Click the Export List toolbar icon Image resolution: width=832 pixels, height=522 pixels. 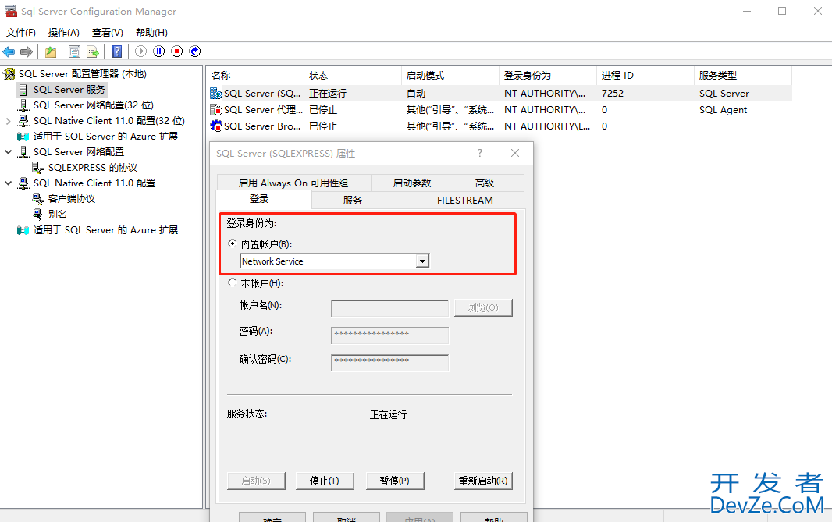point(93,51)
